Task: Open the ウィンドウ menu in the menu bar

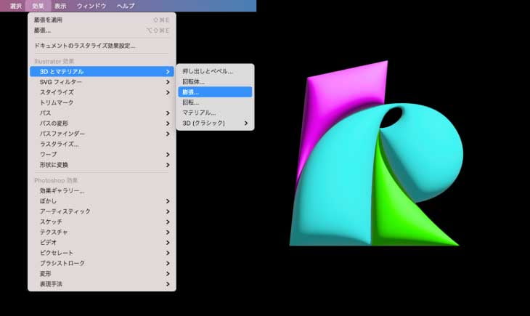Action: point(91,6)
